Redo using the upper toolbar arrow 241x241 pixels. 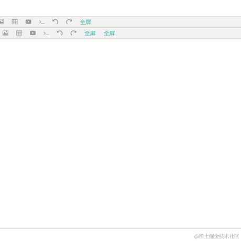pyautogui.click(x=69, y=22)
